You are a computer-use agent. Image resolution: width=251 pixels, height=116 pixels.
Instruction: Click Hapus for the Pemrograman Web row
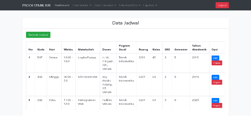pyautogui.click(x=217, y=105)
